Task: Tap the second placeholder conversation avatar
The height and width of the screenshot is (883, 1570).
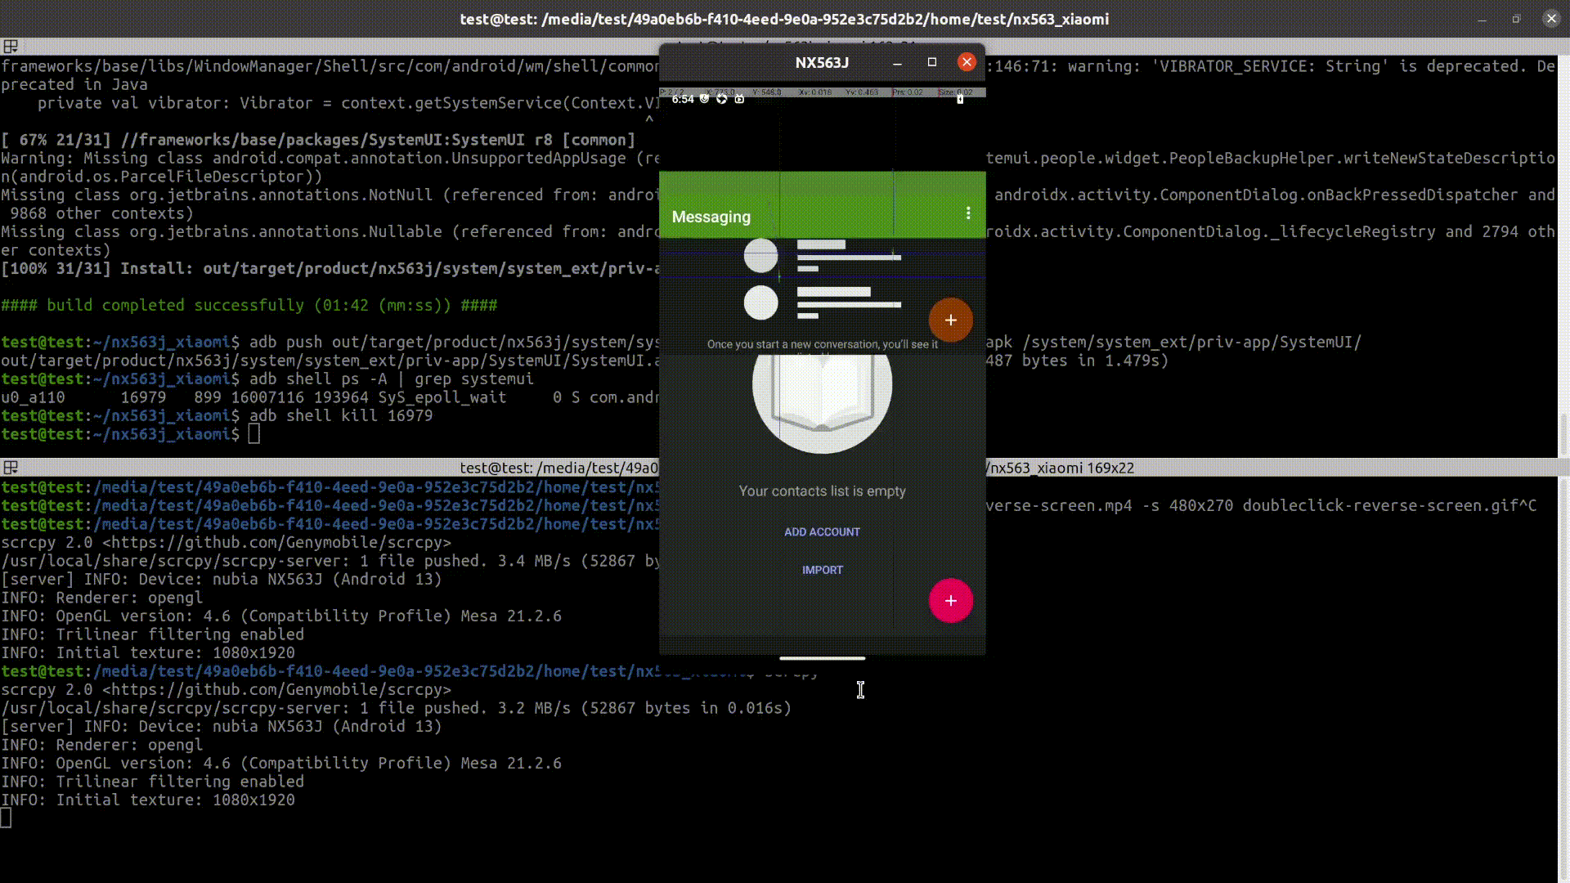Action: tap(760, 303)
